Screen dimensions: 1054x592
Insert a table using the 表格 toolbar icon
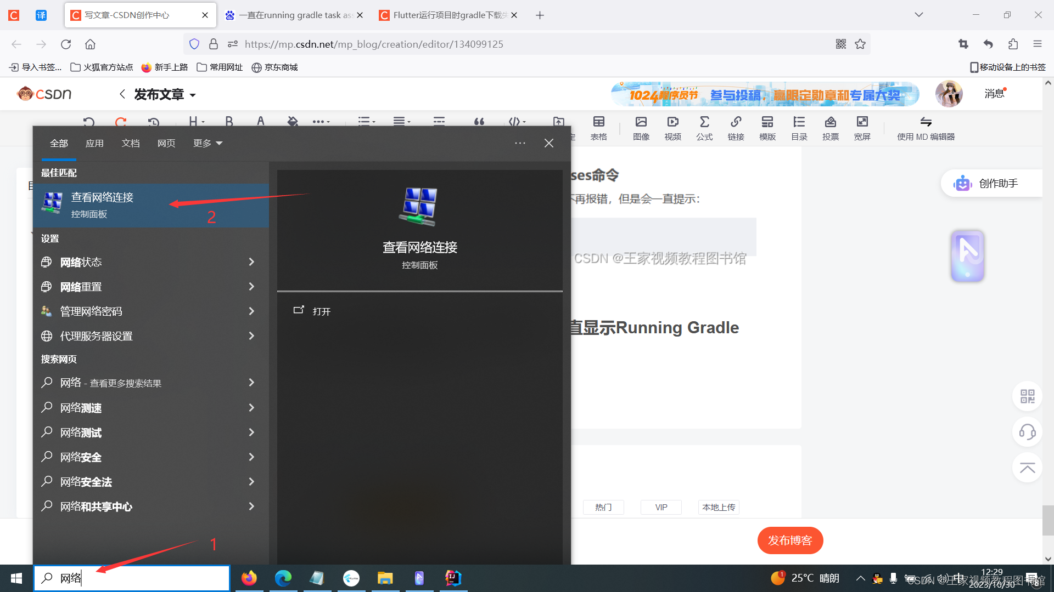pos(598,128)
